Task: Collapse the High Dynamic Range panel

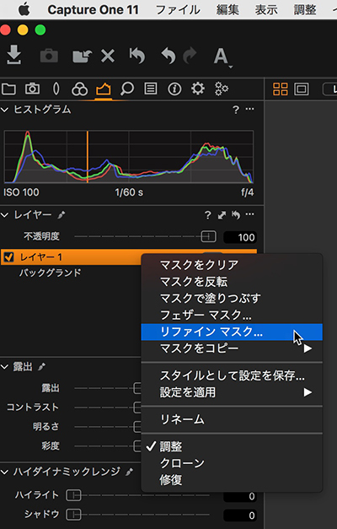Action: (x=5, y=472)
